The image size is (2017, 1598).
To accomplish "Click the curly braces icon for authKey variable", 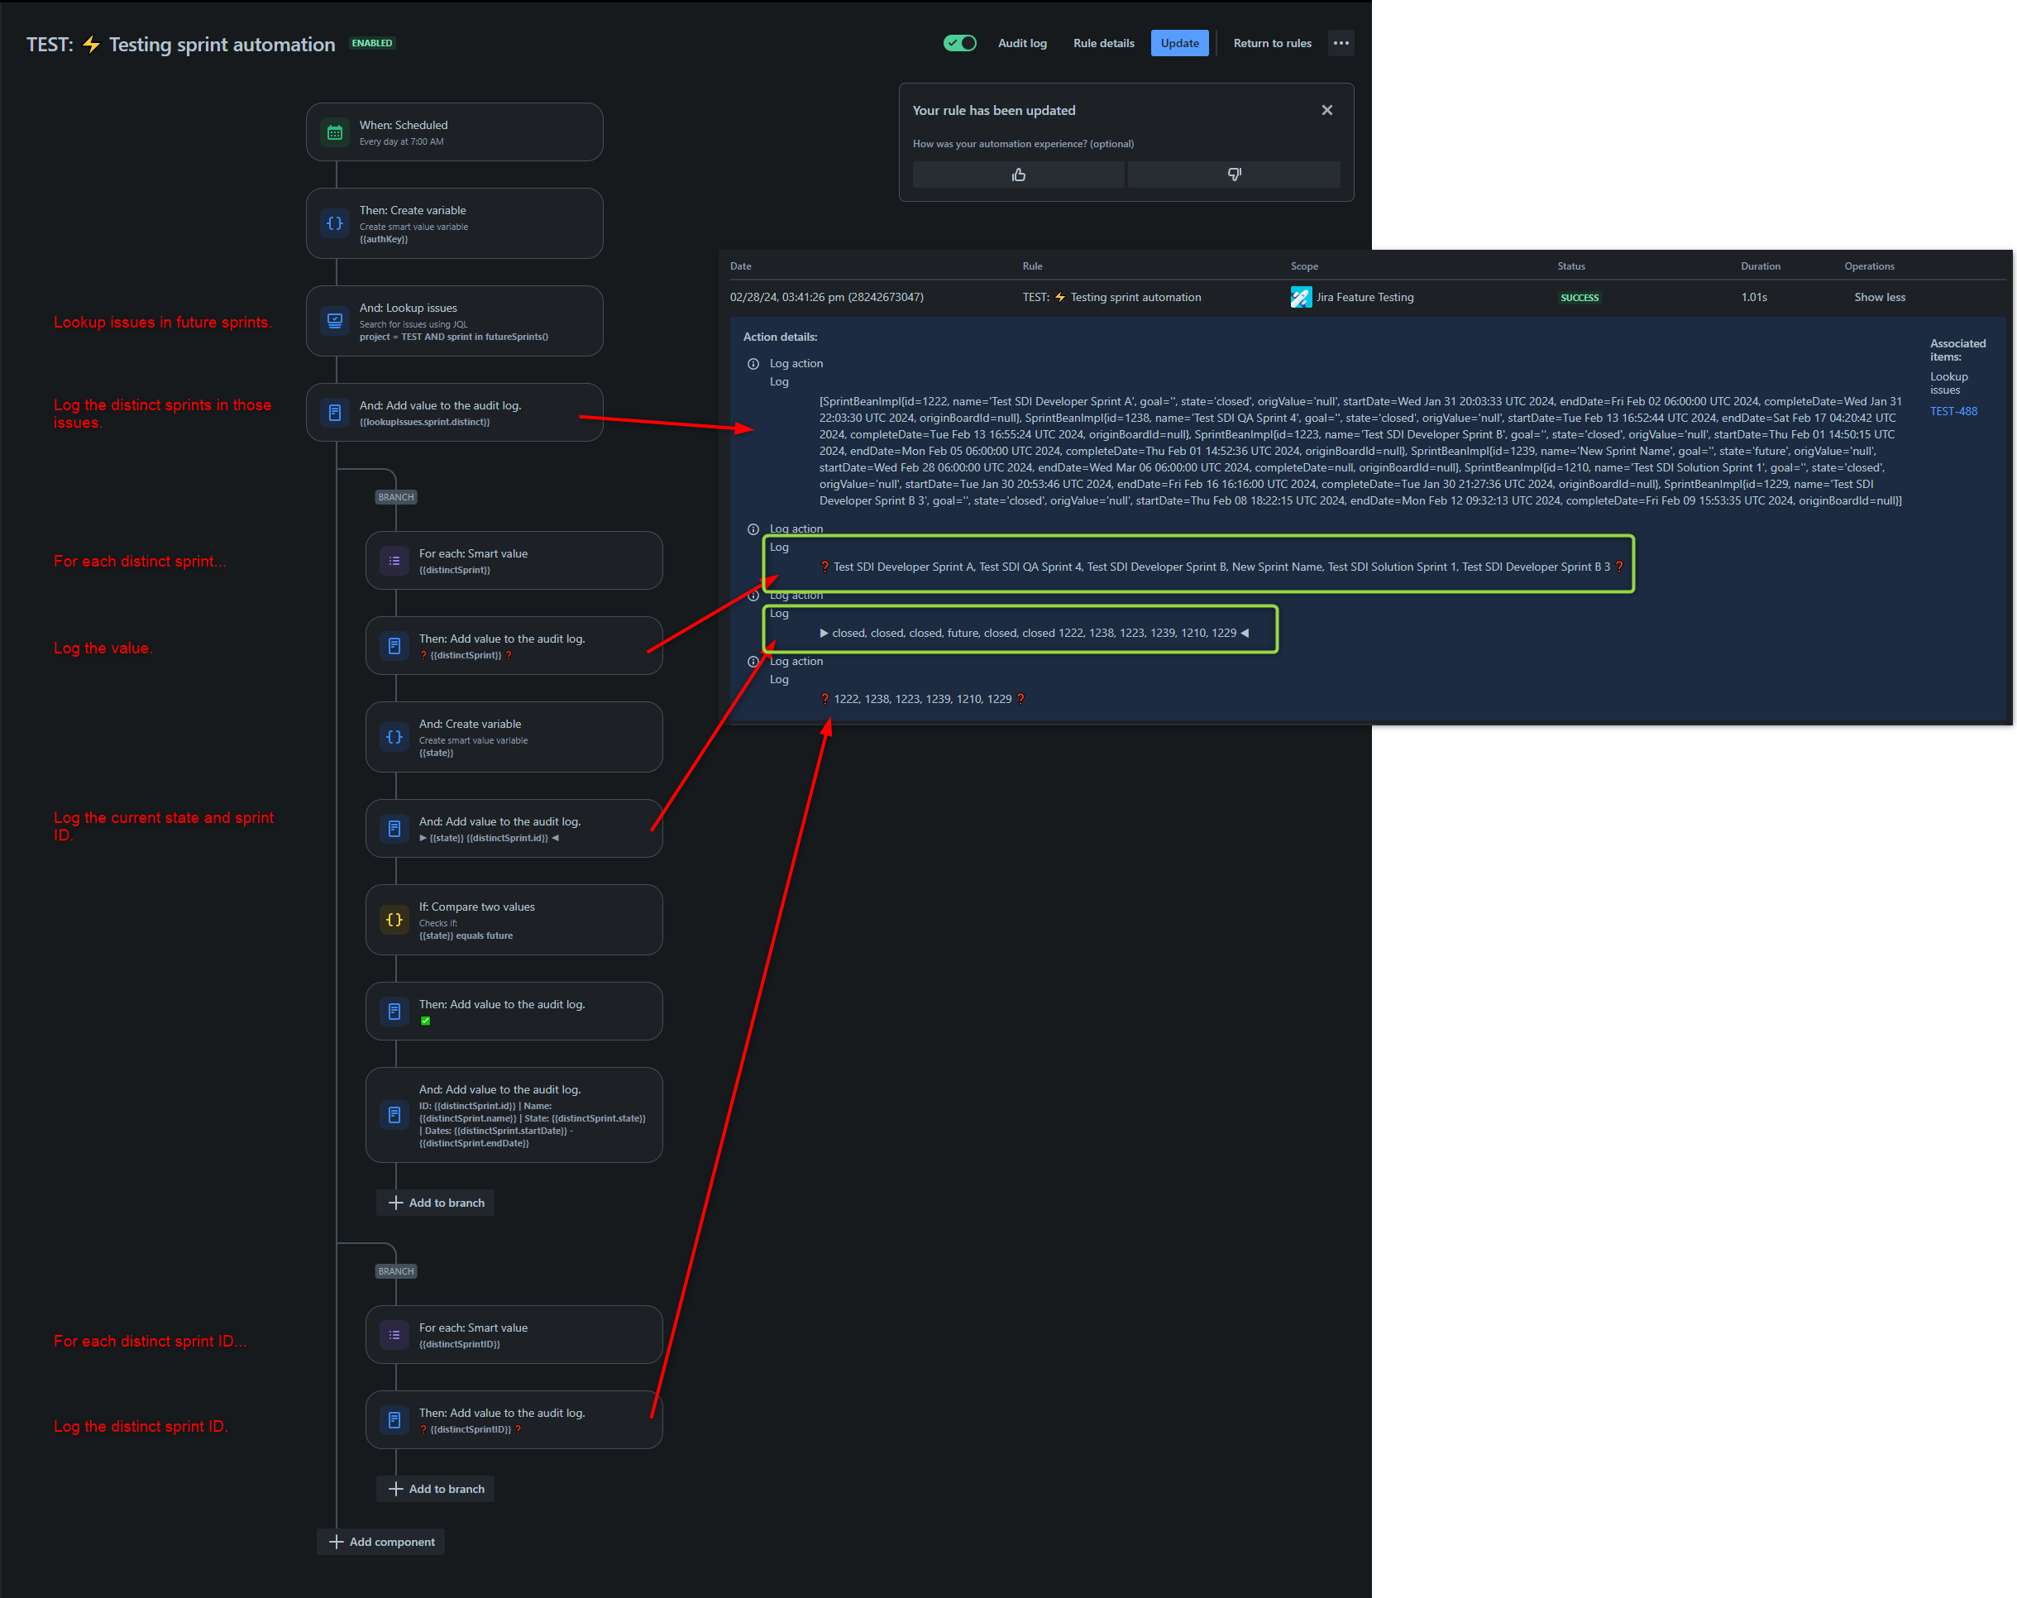I will 335,223.
